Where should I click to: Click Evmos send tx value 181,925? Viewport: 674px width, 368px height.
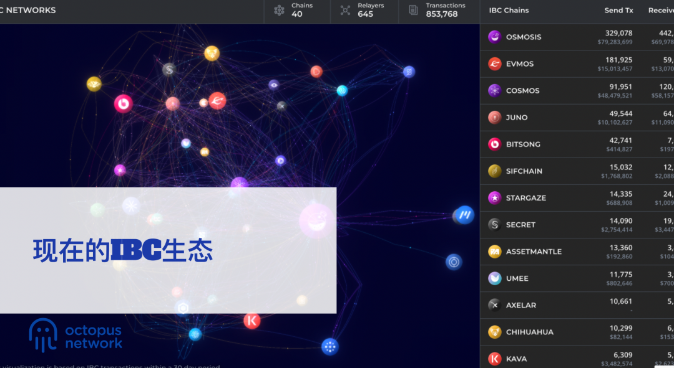click(618, 60)
